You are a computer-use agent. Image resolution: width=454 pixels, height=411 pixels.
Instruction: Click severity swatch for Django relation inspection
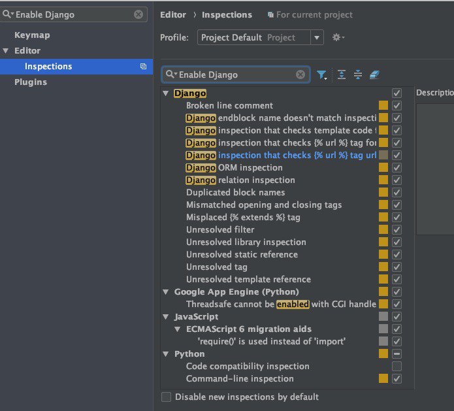(383, 180)
